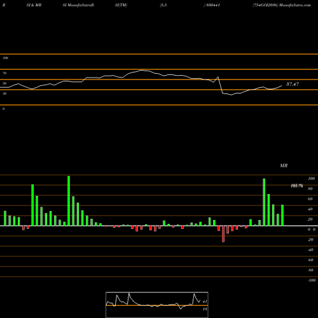Image resolution: width=318 pixels, height=318 pixels.
Task: Click the value 41 in mini chart
Action: (205, 301)
